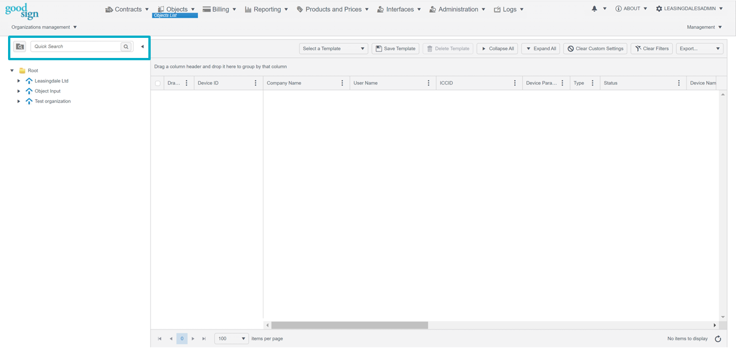Expand the Leasingdale Ltd tree node

19,81
